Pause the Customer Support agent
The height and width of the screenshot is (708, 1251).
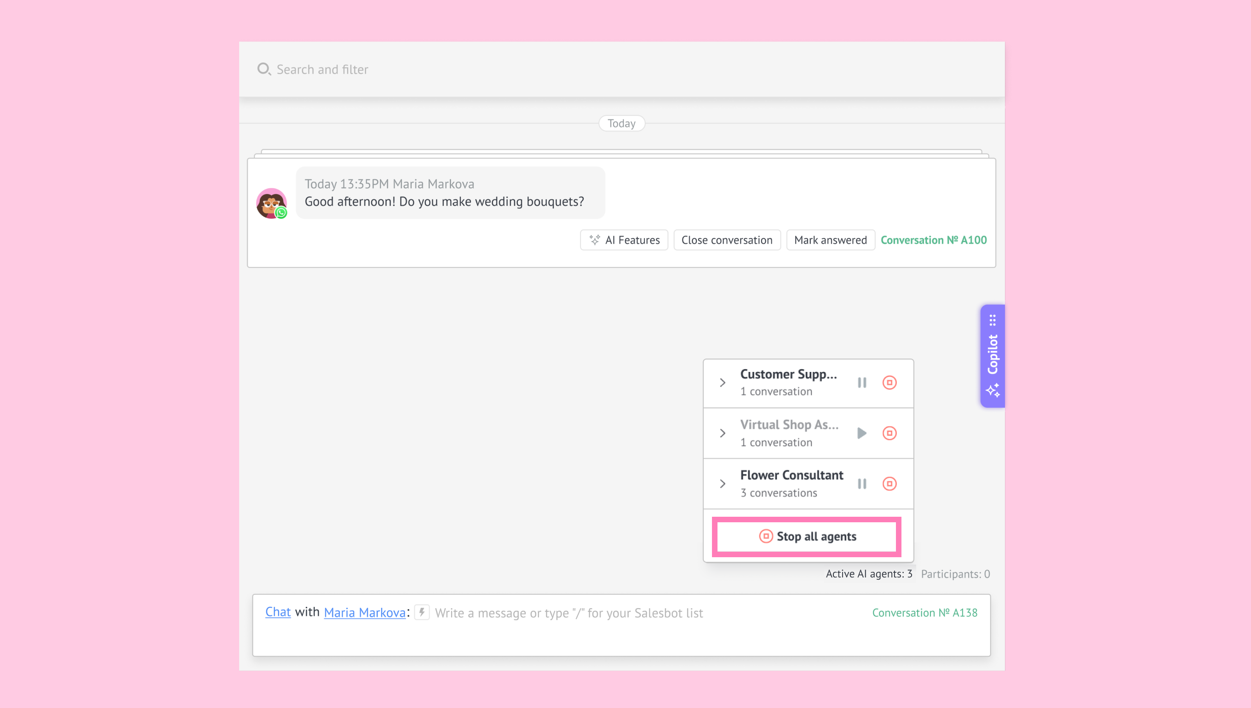point(862,383)
